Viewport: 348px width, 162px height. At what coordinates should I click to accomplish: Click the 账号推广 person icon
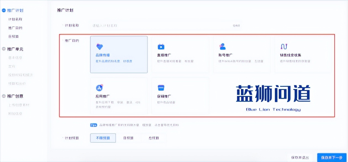click(222, 46)
